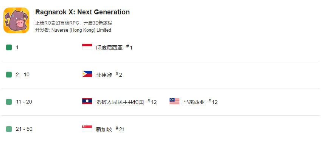Image resolution: width=322 pixels, height=147 pixels.
Task: Select the country name 菲律宾
Action: coord(104,75)
